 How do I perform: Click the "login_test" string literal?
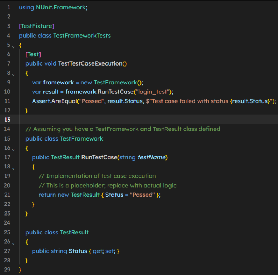pyautogui.click(x=153, y=92)
